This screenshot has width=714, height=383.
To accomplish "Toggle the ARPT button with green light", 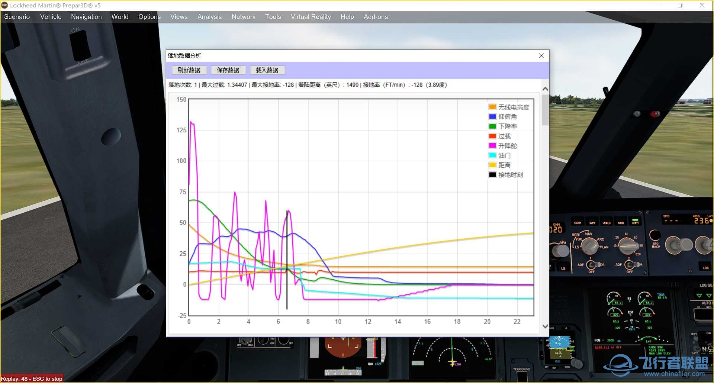I will pos(635,222).
